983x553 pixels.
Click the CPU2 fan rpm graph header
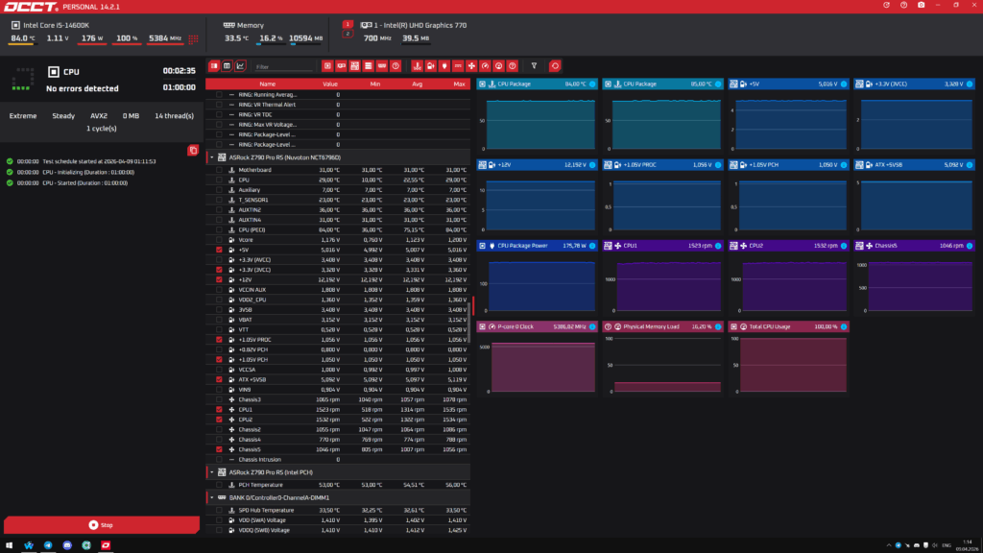[x=789, y=246]
